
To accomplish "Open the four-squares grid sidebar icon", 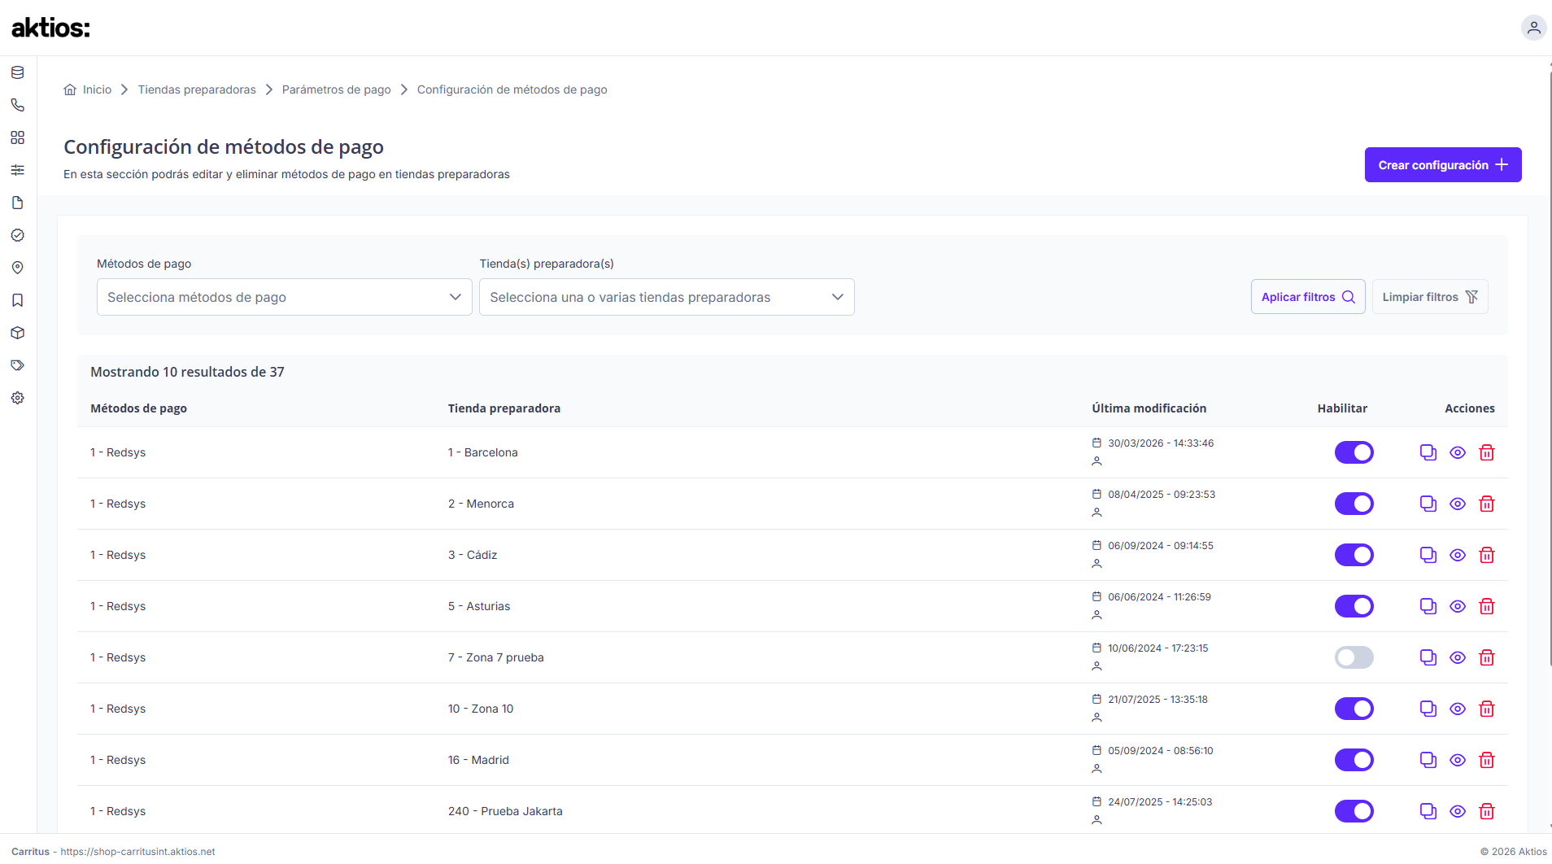I will [x=17, y=137].
